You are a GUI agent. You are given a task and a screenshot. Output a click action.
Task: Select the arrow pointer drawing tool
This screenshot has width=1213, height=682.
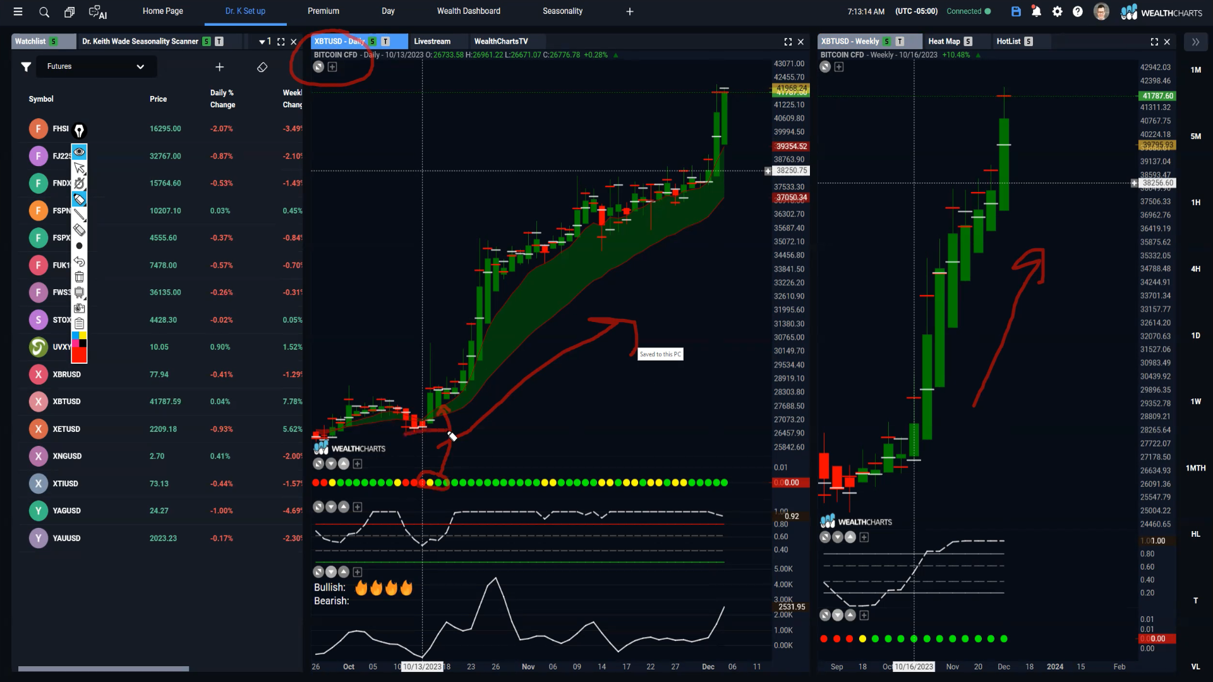(x=79, y=168)
